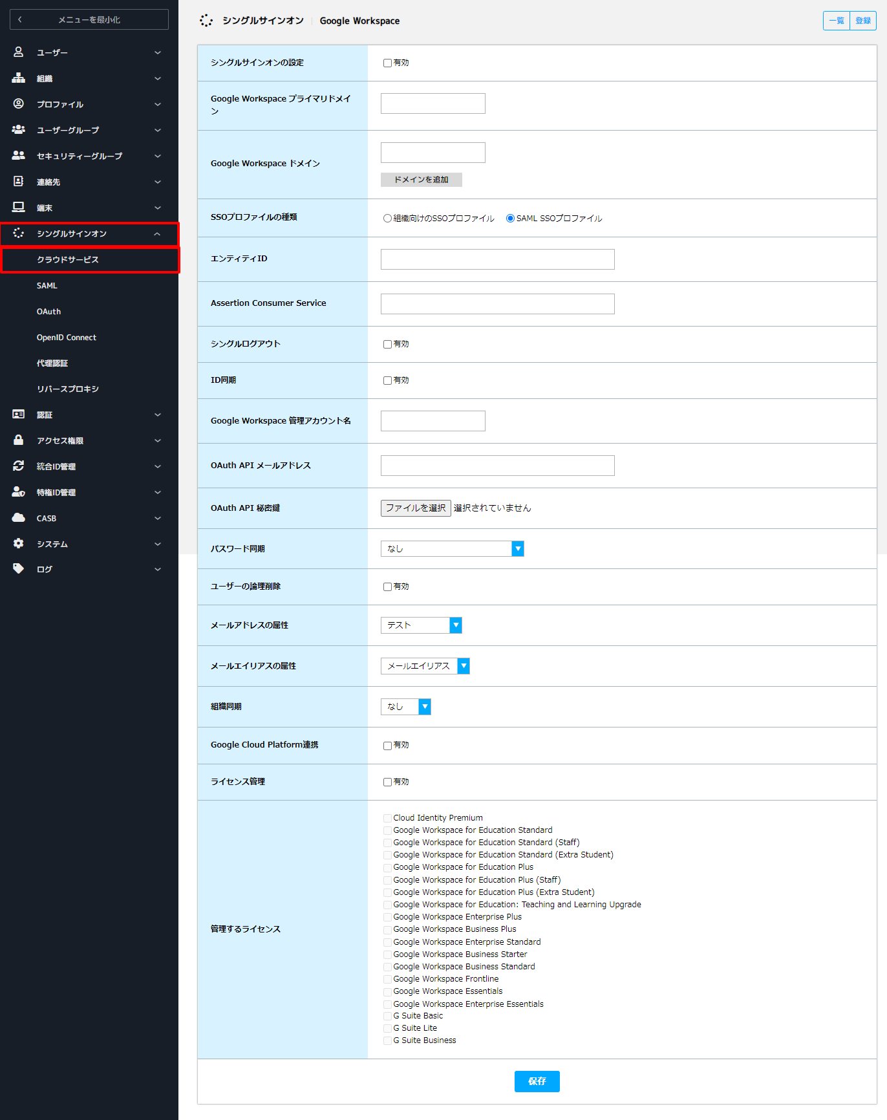Screen dimensions: 887x1120
Task: Click the integrated ID management (統合ID管理) sync icon
Action: pos(19,466)
